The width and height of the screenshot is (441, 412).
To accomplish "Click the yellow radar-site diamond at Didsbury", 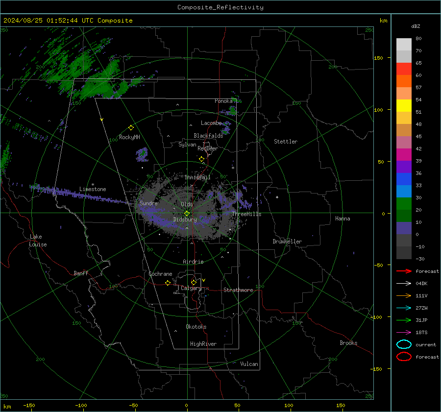I will [187, 214].
